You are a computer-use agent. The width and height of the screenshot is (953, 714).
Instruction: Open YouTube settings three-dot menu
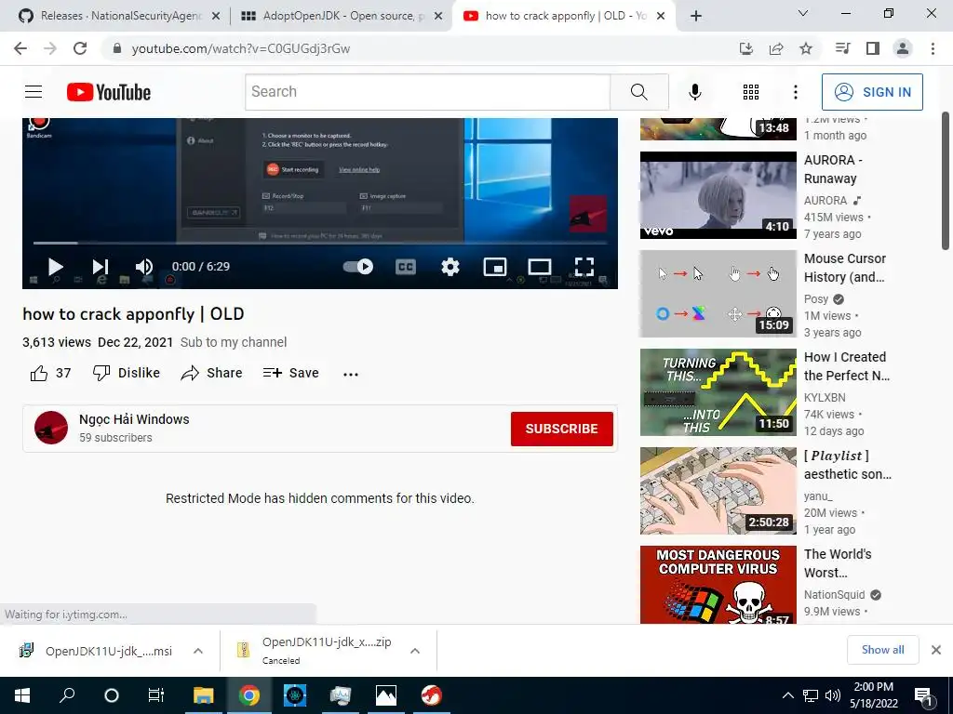coord(795,92)
